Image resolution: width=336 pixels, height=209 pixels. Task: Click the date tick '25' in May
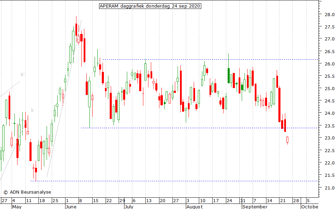56,201
